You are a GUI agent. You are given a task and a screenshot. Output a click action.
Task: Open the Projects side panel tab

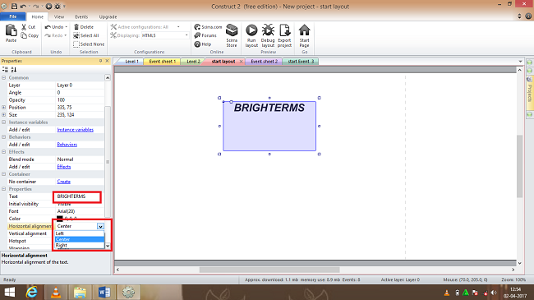pyautogui.click(x=530, y=93)
